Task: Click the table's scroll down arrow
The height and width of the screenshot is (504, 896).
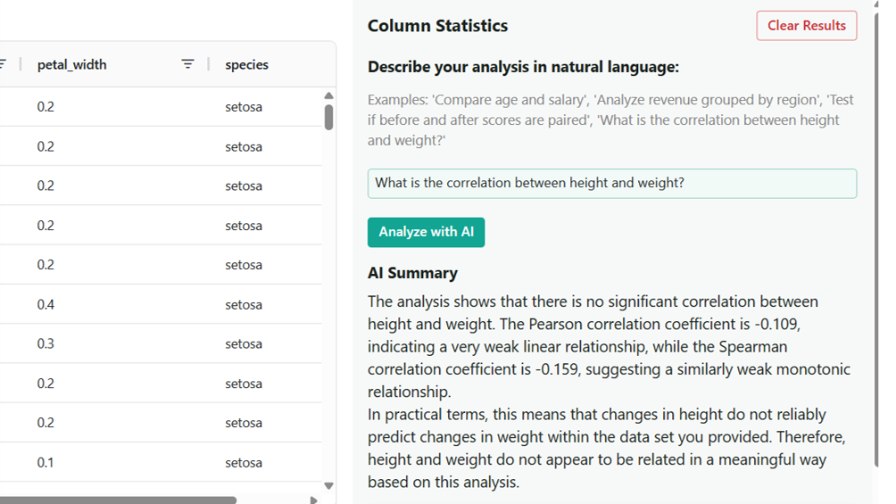Action: tap(328, 485)
